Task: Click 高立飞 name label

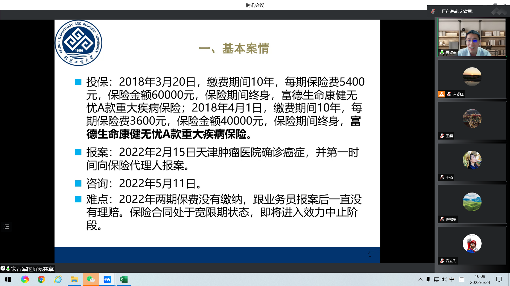Action: pyautogui.click(x=451, y=261)
